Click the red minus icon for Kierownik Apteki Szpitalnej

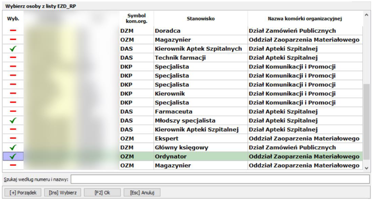(x=13, y=129)
